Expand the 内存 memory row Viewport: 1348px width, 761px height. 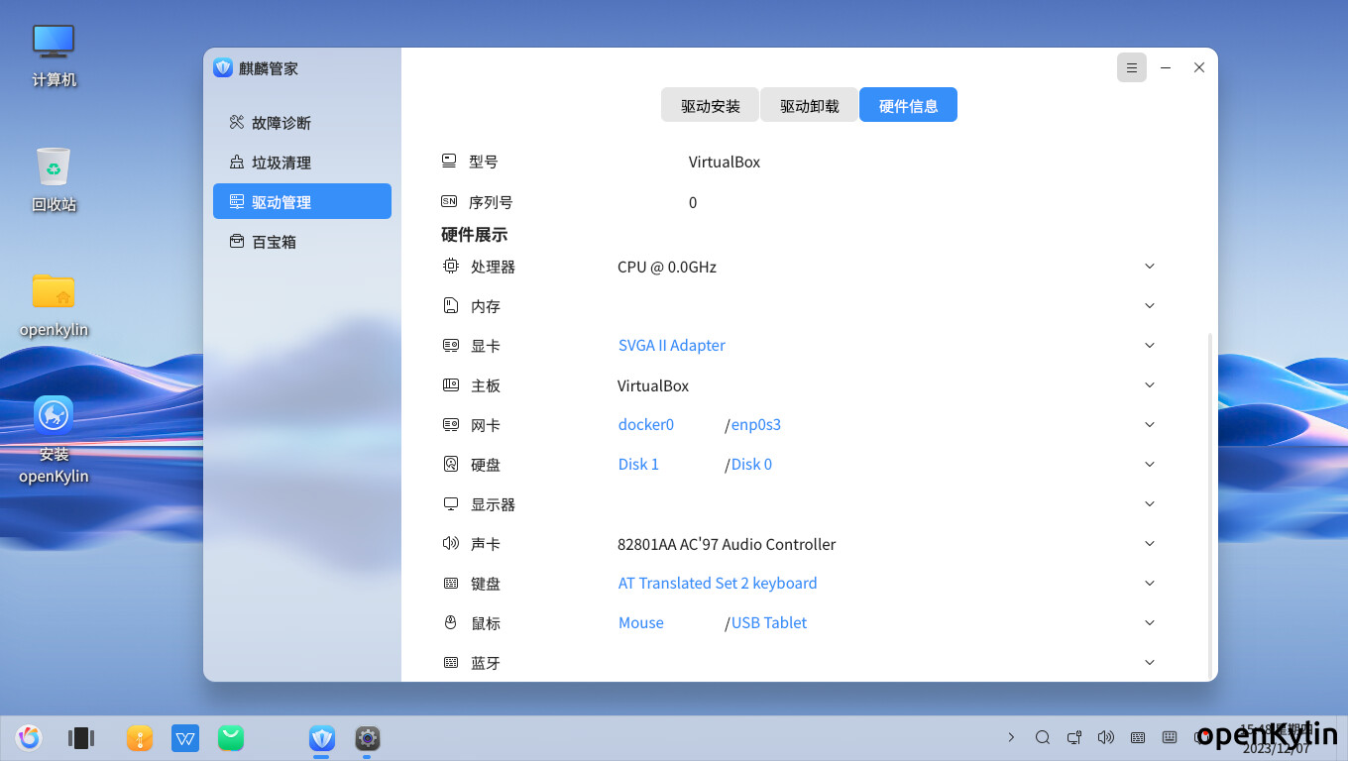click(x=1150, y=306)
